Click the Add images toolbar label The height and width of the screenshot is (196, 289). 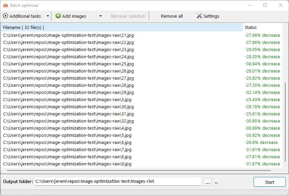click(74, 16)
